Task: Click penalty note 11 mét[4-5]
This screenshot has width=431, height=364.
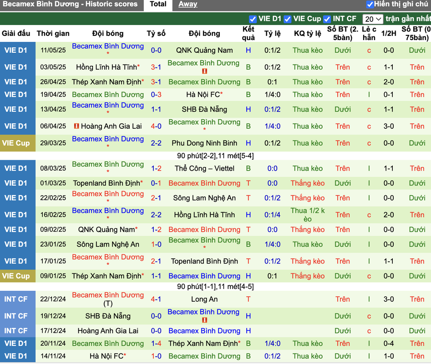Action: tap(234, 287)
